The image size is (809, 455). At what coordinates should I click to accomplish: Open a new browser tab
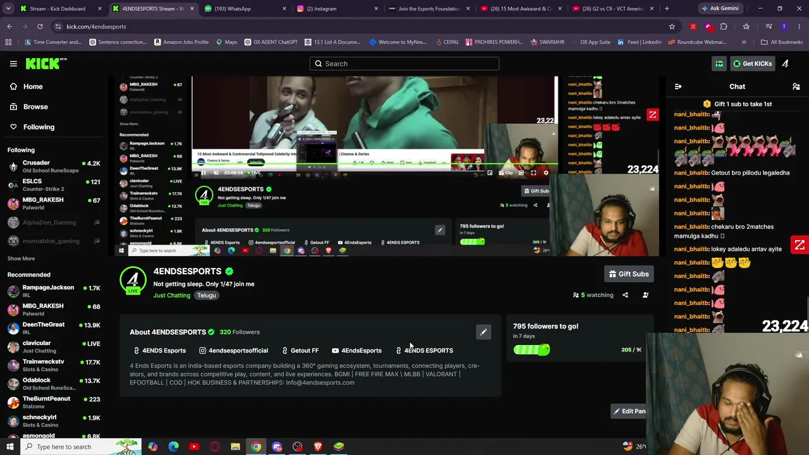coord(667,8)
